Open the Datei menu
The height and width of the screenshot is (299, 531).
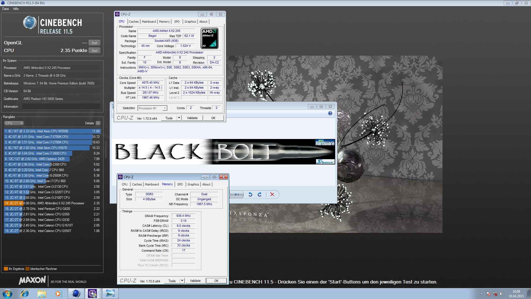click(x=6, y=9)
